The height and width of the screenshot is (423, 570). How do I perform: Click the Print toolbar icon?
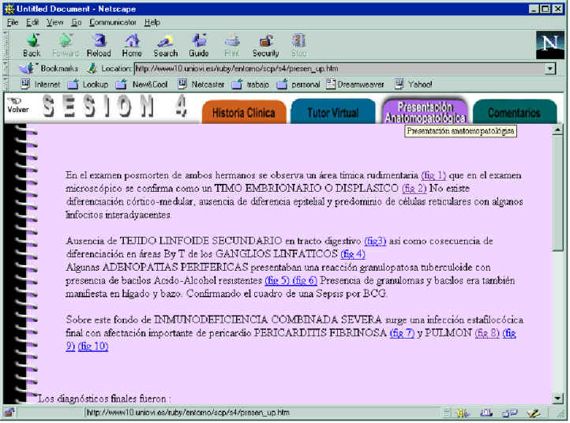[x=231, y=44]
